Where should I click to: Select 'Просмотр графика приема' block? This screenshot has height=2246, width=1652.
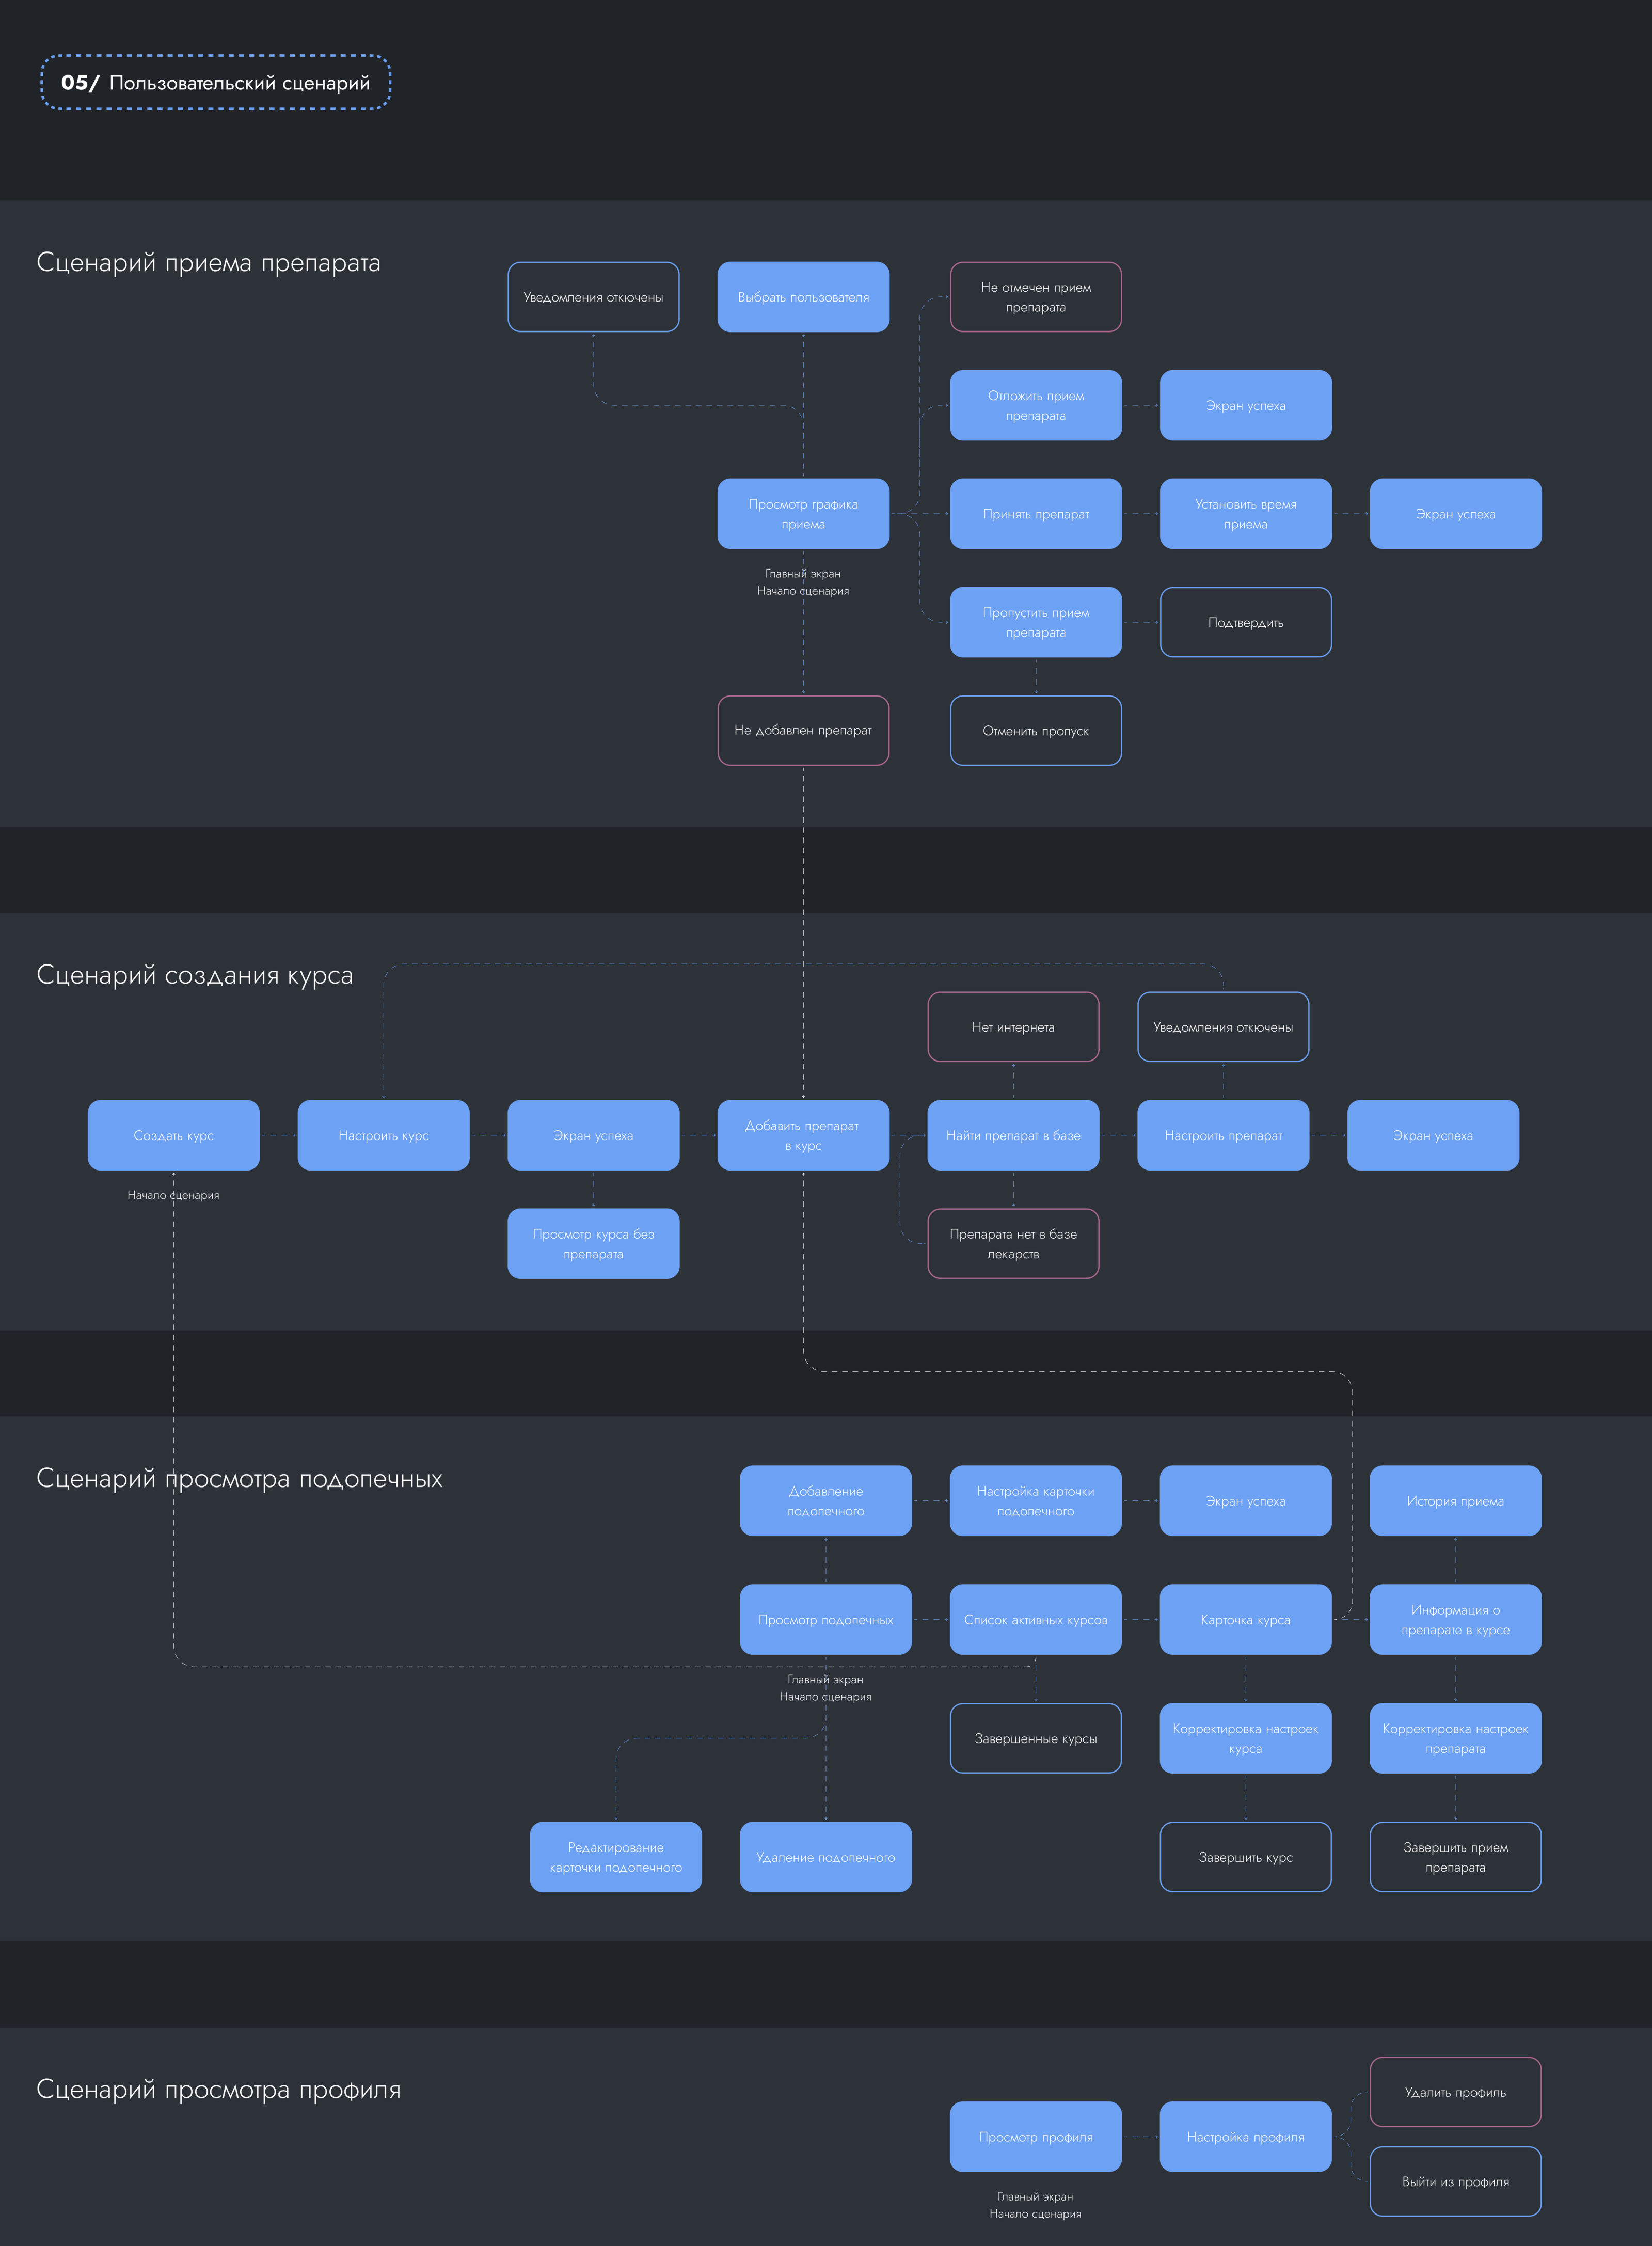(803, 514)
